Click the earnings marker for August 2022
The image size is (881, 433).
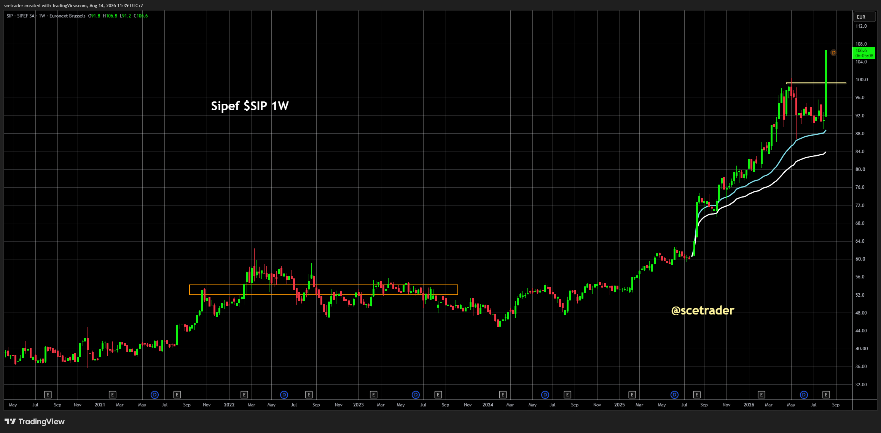pyautogui.click(x=309, y=395)
